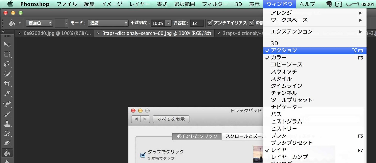Open the 描画色 fill source dropdown
This screenshot has height=163, width=376.
(39, 23)
